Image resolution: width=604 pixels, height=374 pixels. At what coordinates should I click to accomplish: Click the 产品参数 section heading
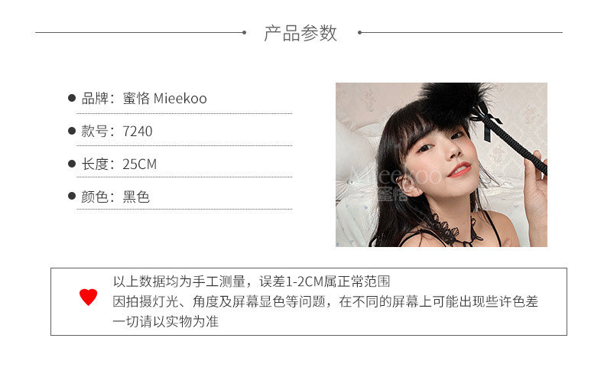click(300, 33)
